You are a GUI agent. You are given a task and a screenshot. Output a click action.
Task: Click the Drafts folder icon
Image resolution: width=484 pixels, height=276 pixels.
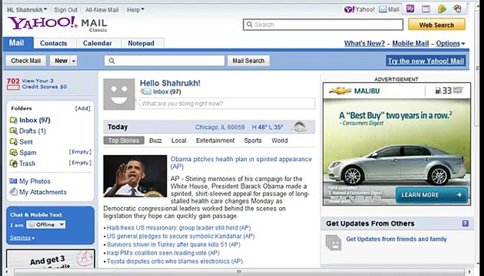tap(13, 131)
